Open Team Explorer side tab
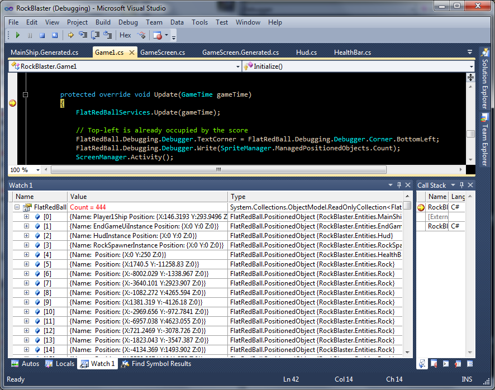 coord(484,140)
